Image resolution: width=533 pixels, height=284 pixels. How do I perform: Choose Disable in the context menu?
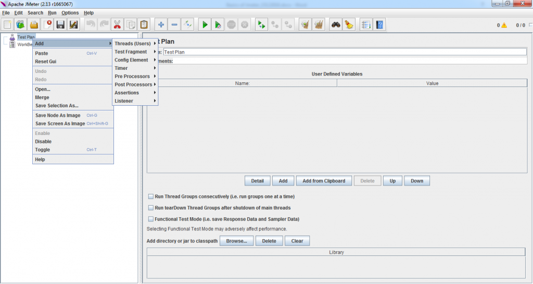[73, 142]
